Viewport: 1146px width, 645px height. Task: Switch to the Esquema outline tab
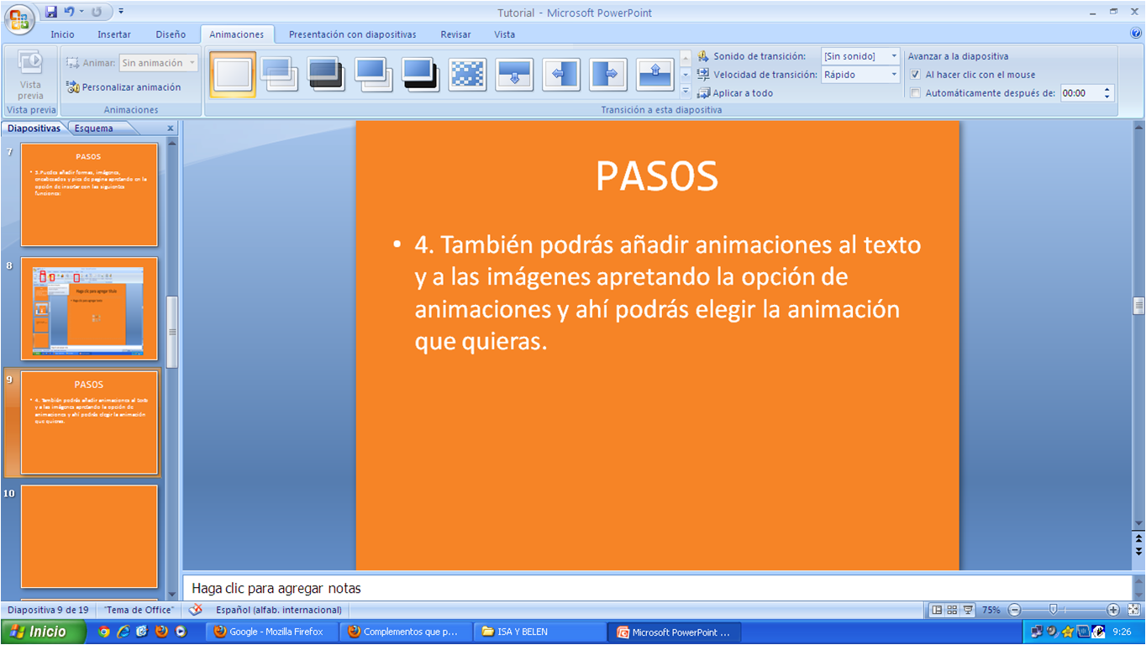(93, 128)
